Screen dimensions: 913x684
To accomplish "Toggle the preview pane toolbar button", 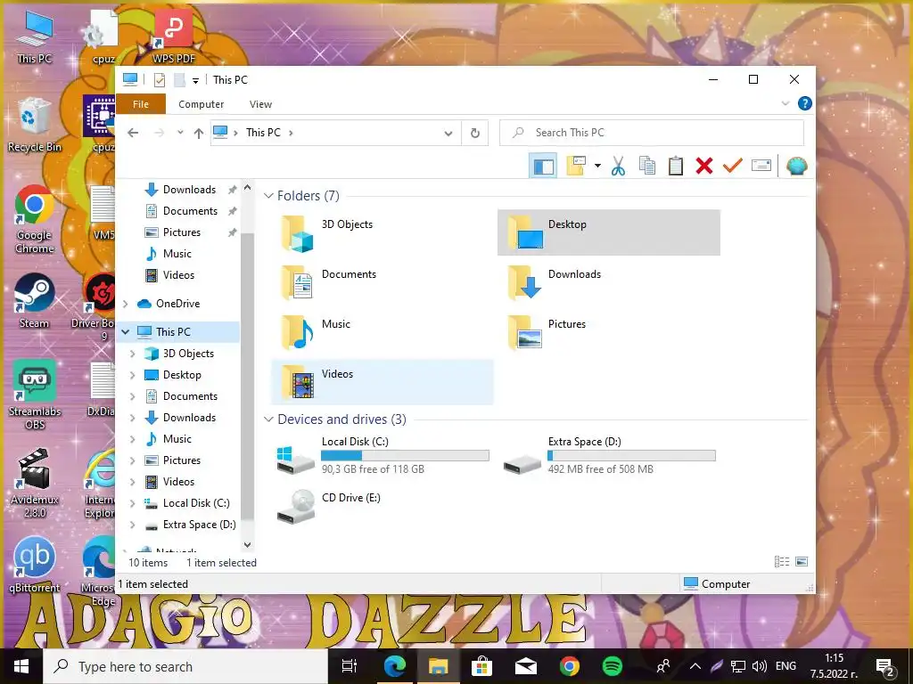I will (x=543, y=167).
